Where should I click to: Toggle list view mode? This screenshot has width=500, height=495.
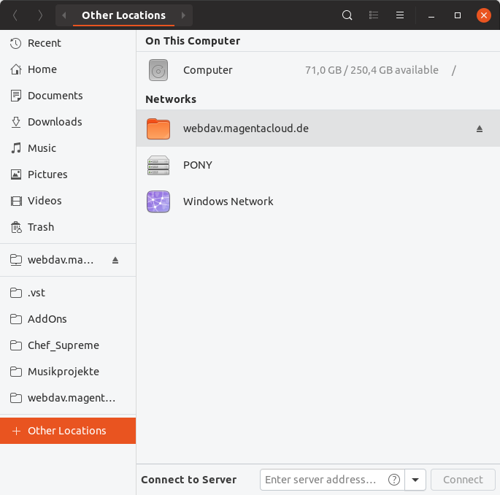pyautogui.click(x=374, y=15)
